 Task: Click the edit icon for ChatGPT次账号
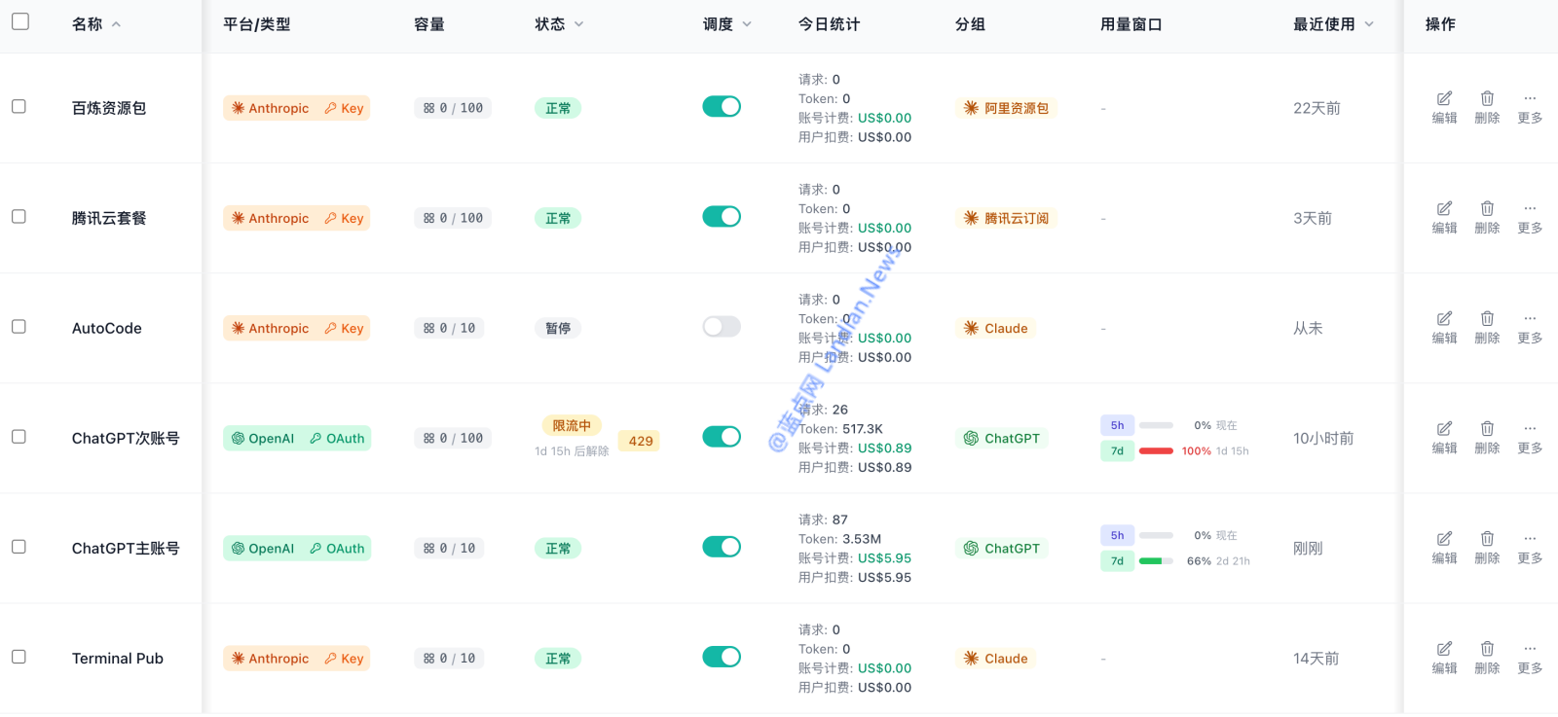(1444, 429)
